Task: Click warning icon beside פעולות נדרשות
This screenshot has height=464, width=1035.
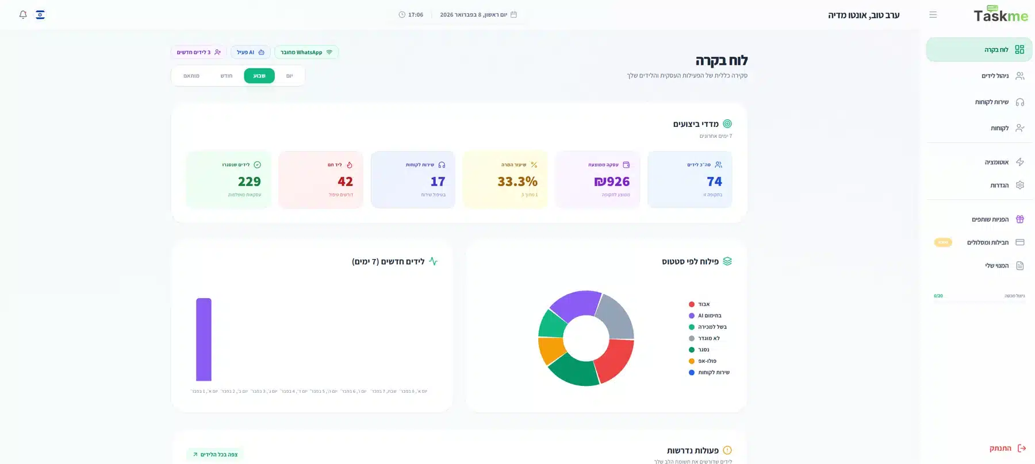Action: [x=727, y=450]
